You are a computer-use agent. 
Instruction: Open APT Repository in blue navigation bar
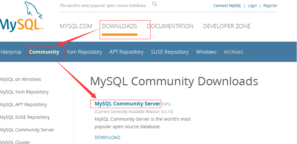(x=126, y=52)
